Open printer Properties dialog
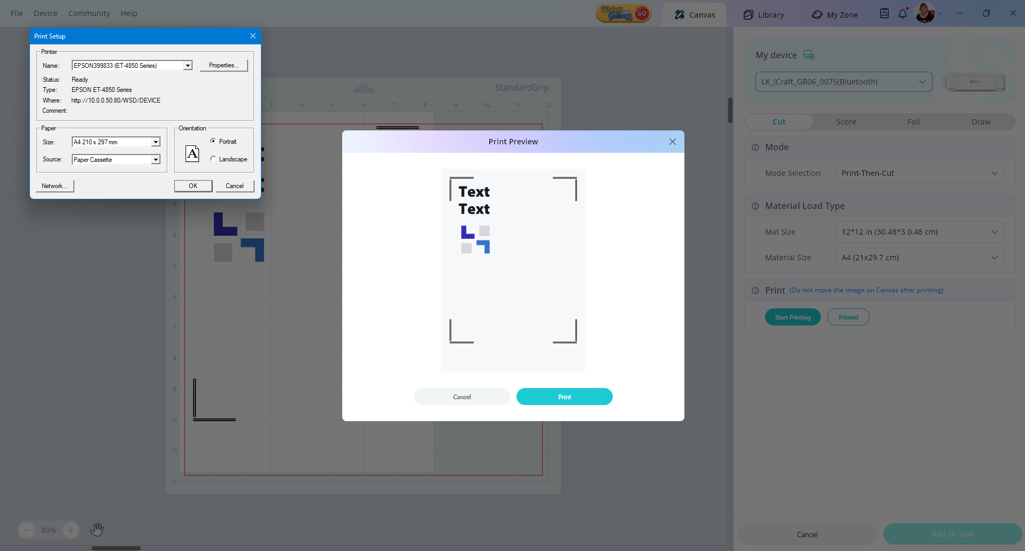Screen dimensions: 1025x551 (224, 65)
